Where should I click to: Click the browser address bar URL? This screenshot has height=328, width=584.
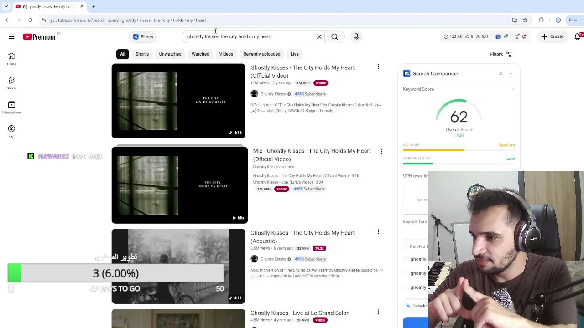point(128,20)
